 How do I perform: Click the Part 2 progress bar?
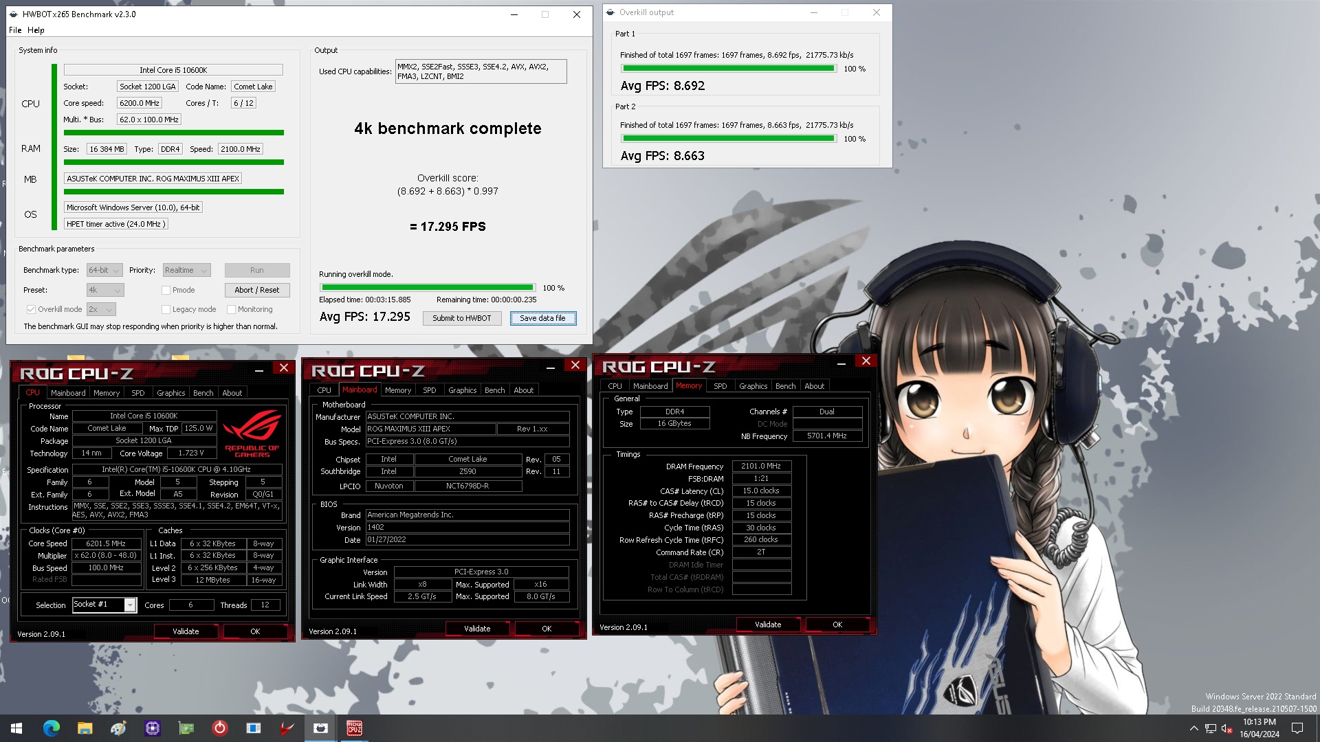pos(729,139)
